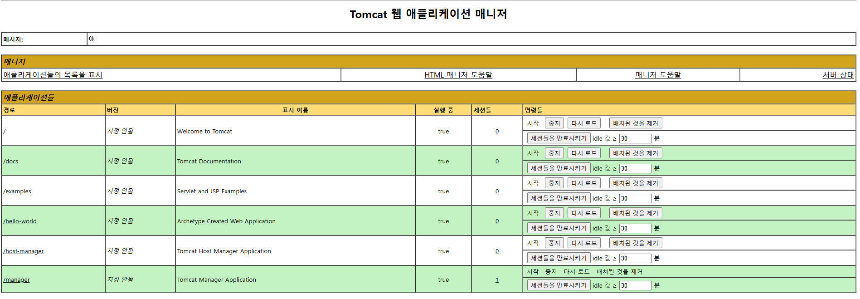Reload (다시 로드) the root / application
Image resolution: width=860 pixels, height=299 pixels.
click(584, 123)
